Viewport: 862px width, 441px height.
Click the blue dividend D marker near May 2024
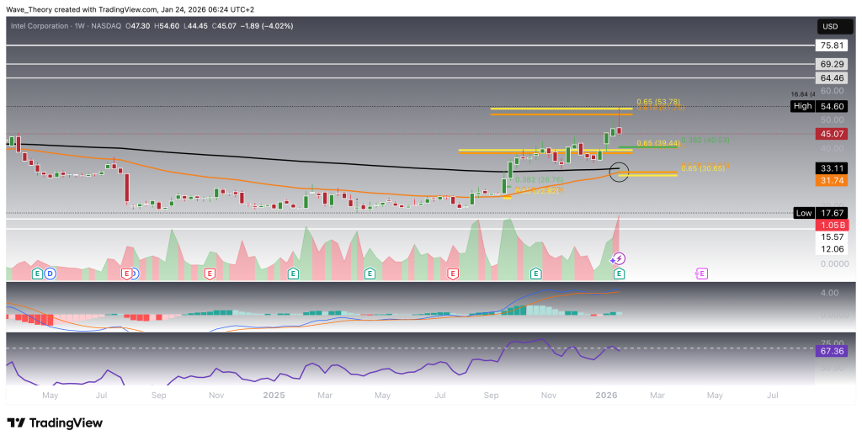(x=50, y=274)
